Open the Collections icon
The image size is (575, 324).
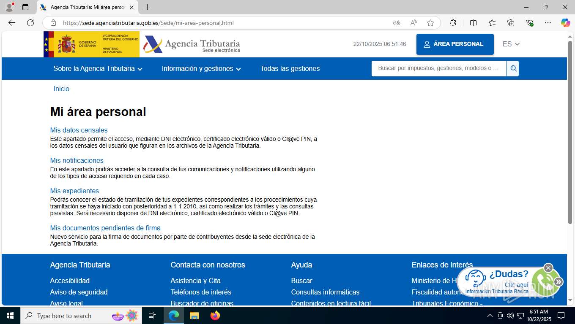point(511,23)
